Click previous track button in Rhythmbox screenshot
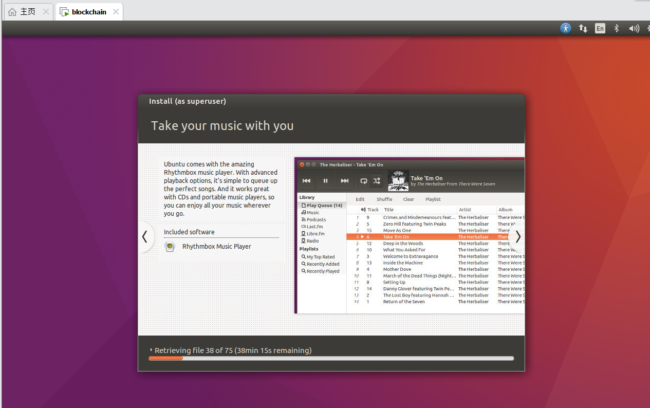Viewport: 650px width, 408px height. pos(306,181)
